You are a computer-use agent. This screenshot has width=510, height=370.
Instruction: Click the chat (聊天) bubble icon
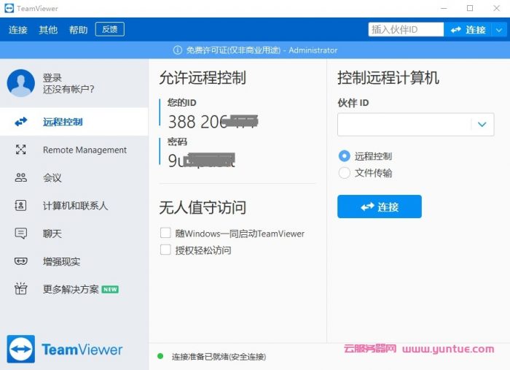[21, 234]
